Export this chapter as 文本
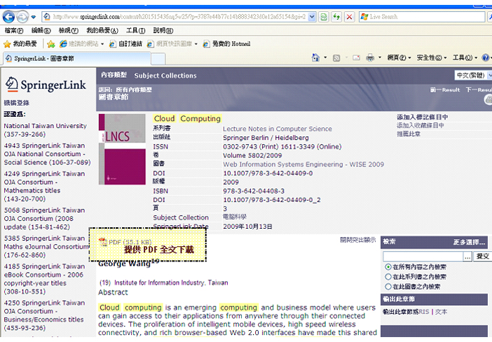Screen dimensions: 492x342 441,312
